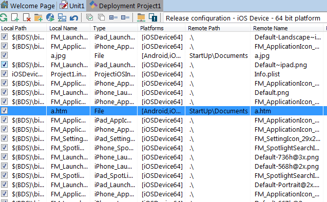Click the iPad_SpotLi... type cell
This screenshot has width=327, height=202.
tap(113, 175)
